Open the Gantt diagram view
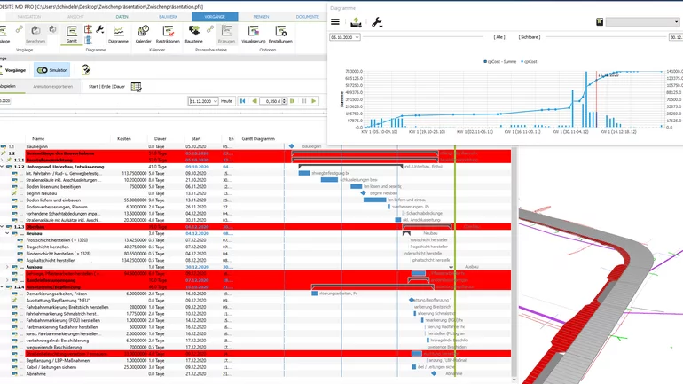Image resolution: width=683 pixels, height=384 pixels. pos(70,34)
